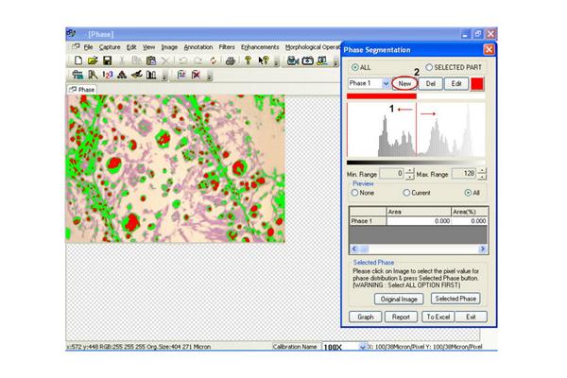
Task: Click the Paste clipboard icon
Action: coord(151,60)
